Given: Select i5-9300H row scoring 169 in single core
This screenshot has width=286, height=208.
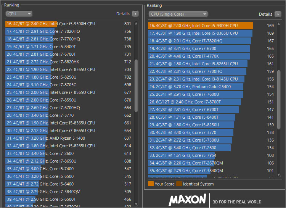Looking at the screenshot, I should [211, 26].
